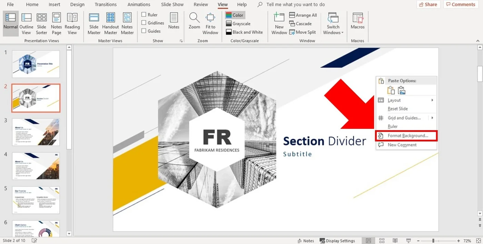Choose Format Background in context menu
The height and width of the screenshot is (244, 483).
406,136
